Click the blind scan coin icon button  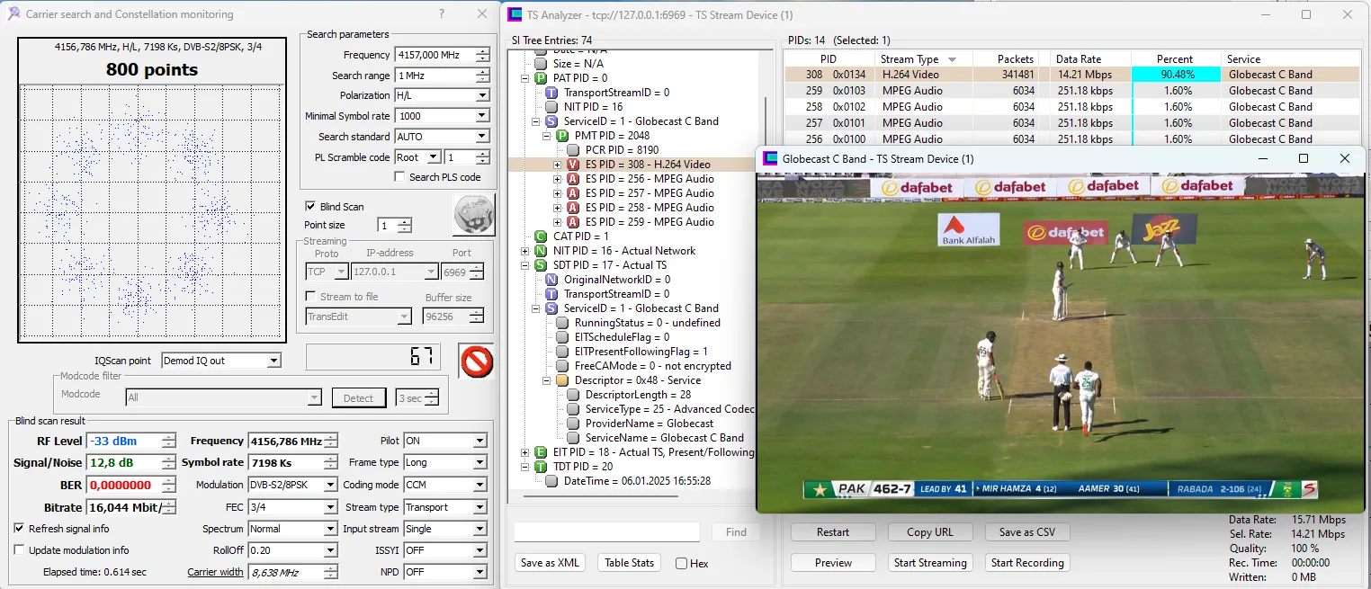[x=473, y=216]
